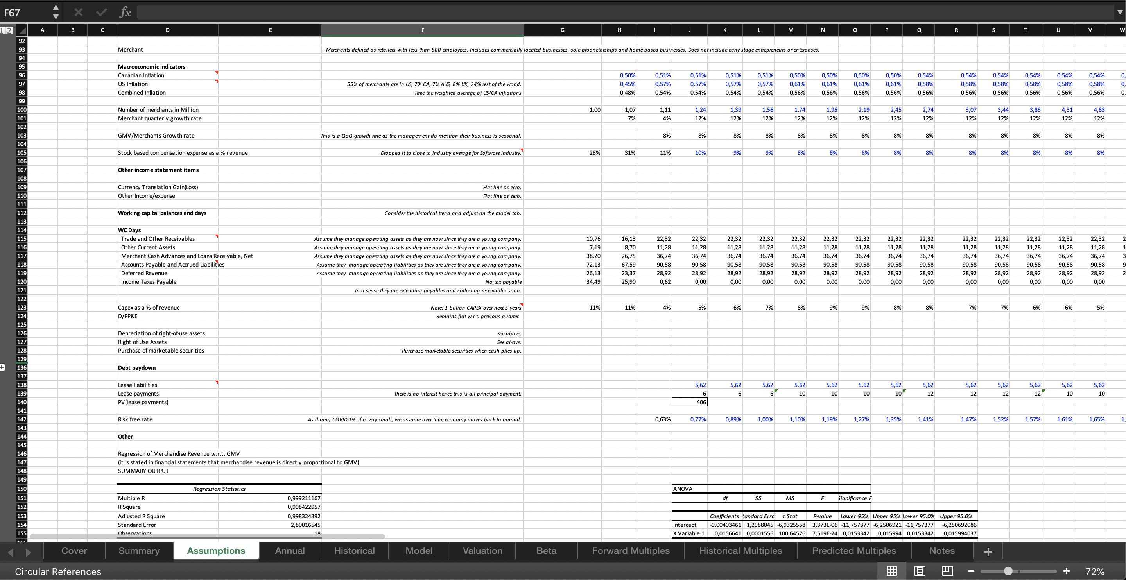Select all cells via corner triangle
This screenshot has height=580, width=1126.
[x=22, y=30]
